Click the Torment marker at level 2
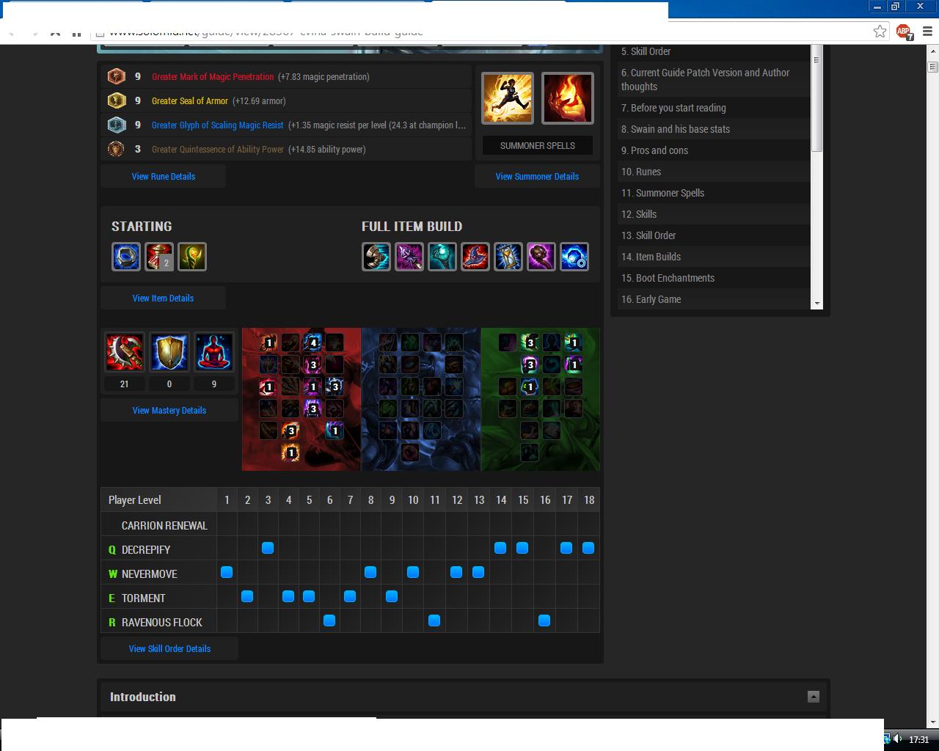The height and width of the screenshot is (751, 939). point(247,596)
